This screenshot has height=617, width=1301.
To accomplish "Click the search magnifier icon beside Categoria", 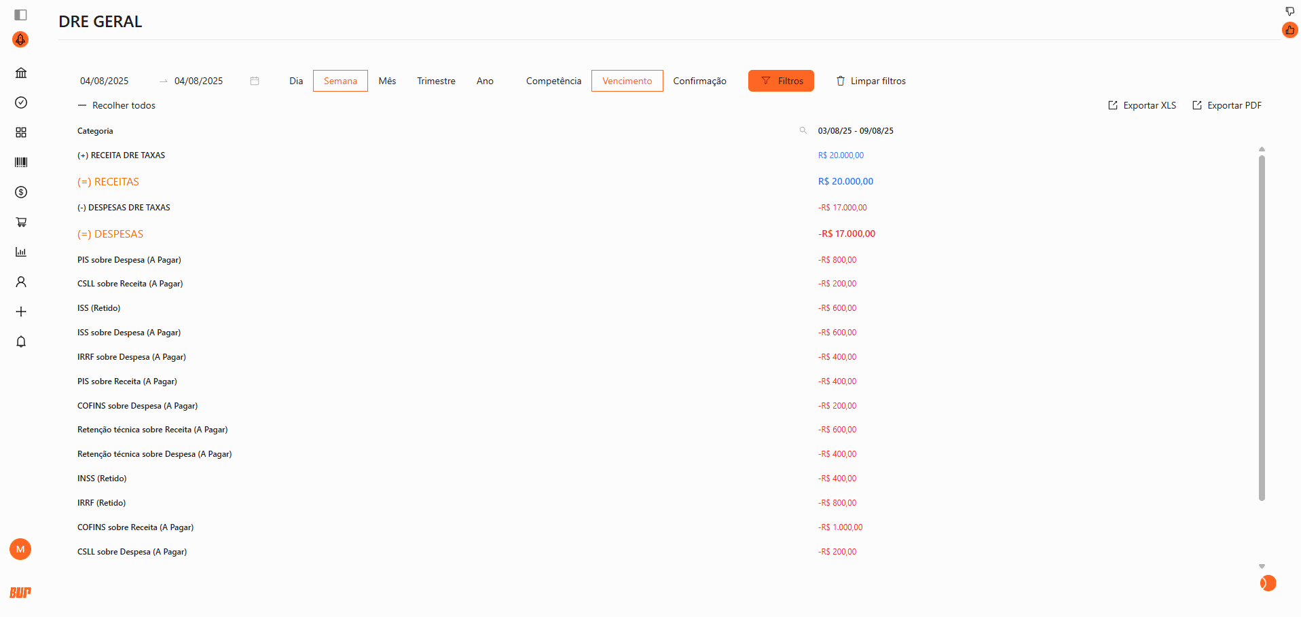I will (x=803, y=130).
